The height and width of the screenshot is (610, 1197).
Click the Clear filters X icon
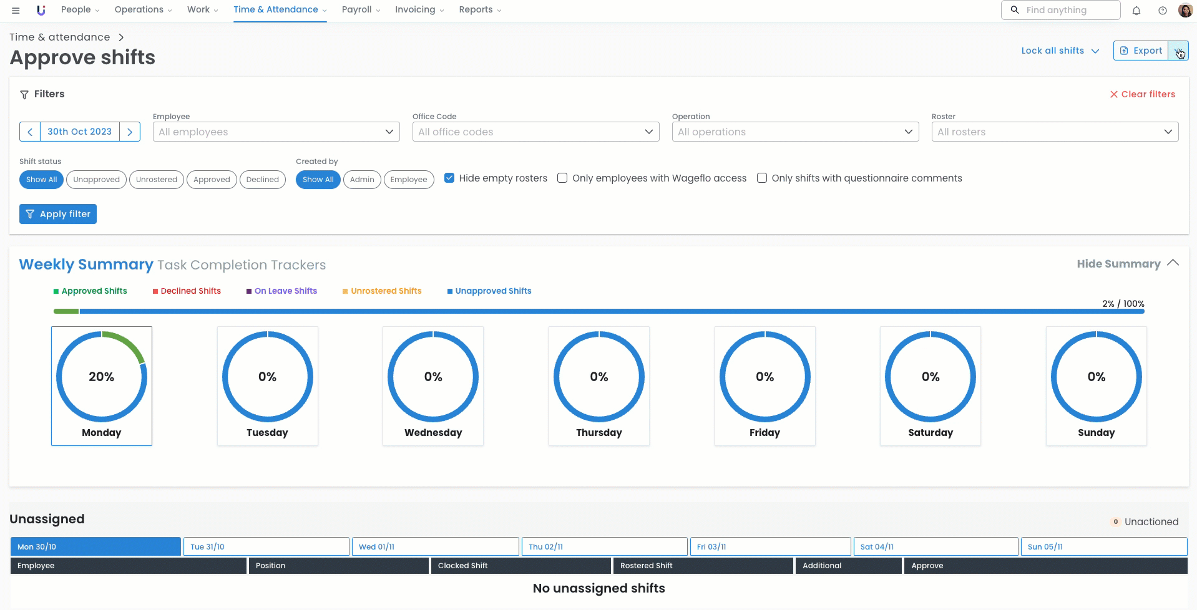(x=1113, y=94)
